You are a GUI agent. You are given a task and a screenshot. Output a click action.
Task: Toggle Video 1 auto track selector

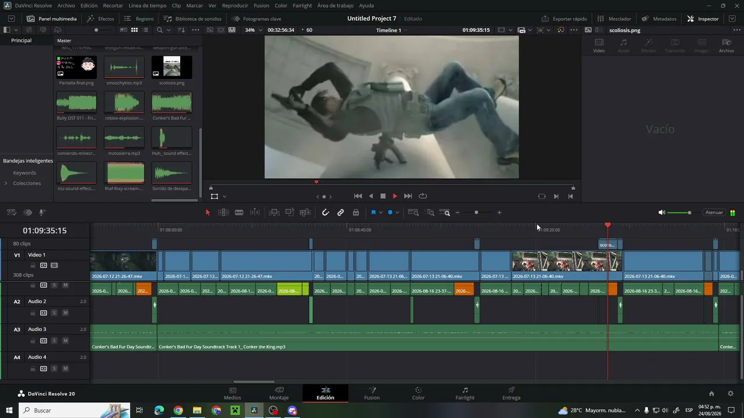coord(44,265)
